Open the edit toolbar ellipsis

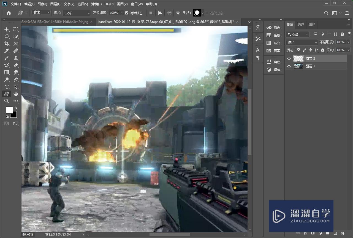pos(16,101)
